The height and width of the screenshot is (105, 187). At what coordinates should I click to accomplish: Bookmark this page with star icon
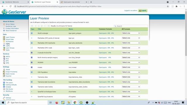(x=168, y=6)
